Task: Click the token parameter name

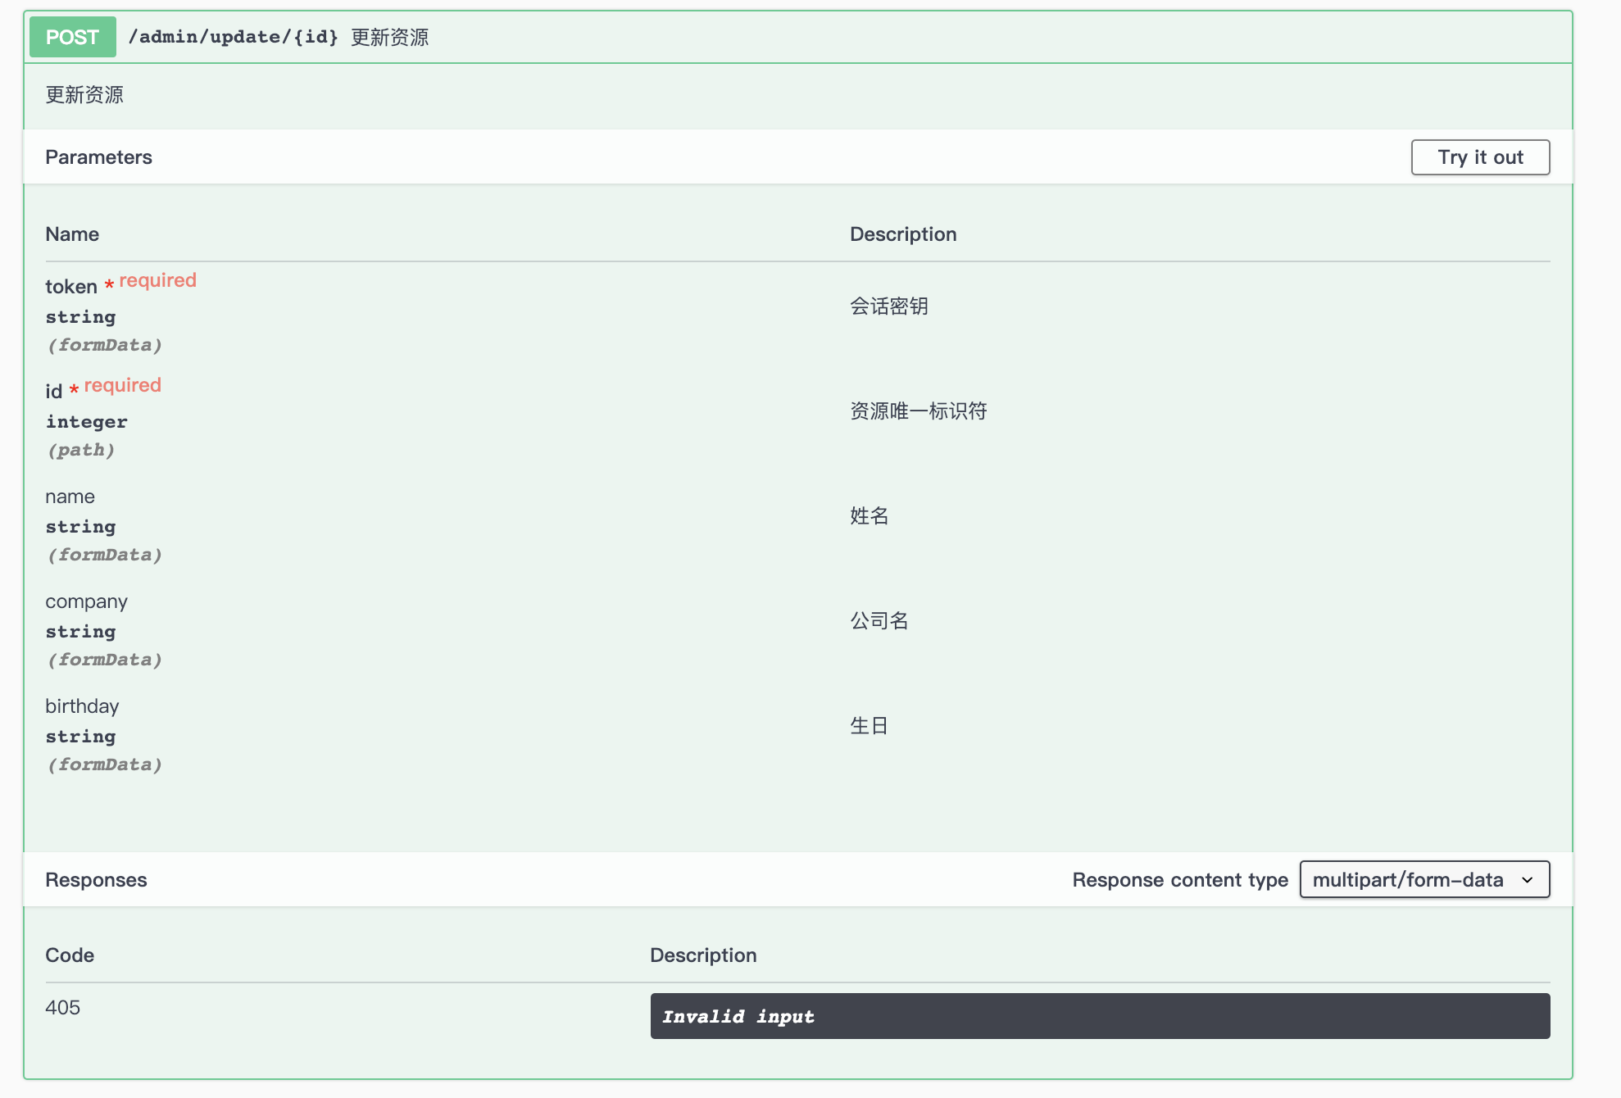Action: point(70,287)
